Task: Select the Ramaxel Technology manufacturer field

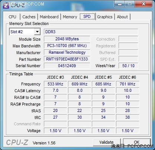Action: point(67,52)
